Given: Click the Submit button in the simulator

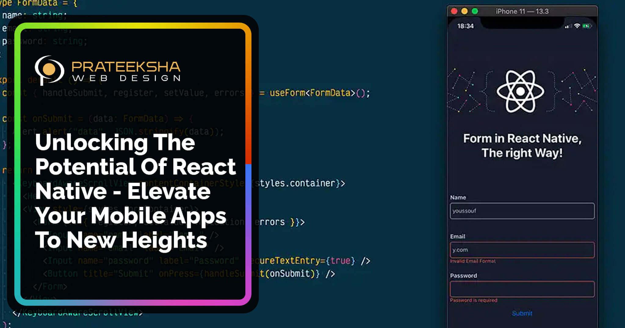Looking at the screenshot, I should click(522, 313).
